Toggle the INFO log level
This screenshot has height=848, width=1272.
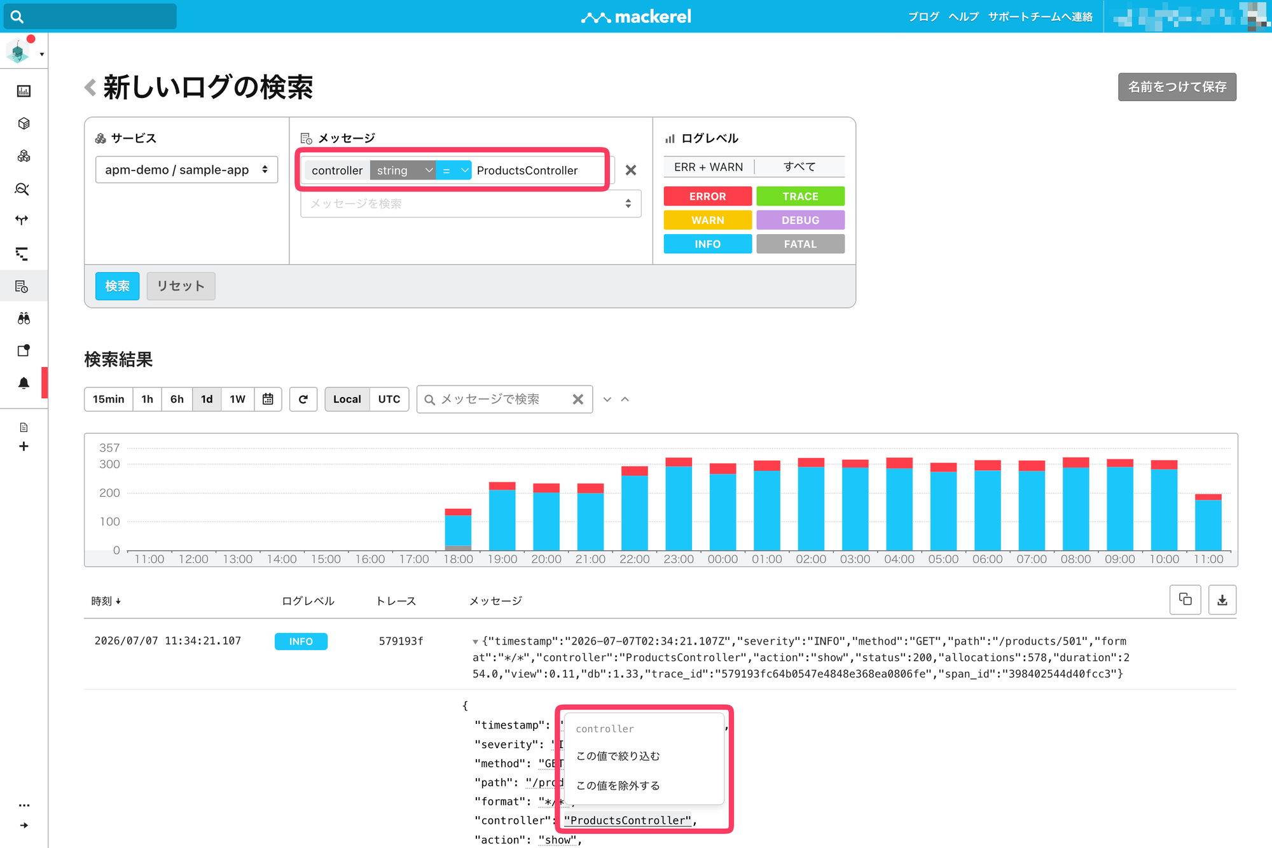coord(708,244)
